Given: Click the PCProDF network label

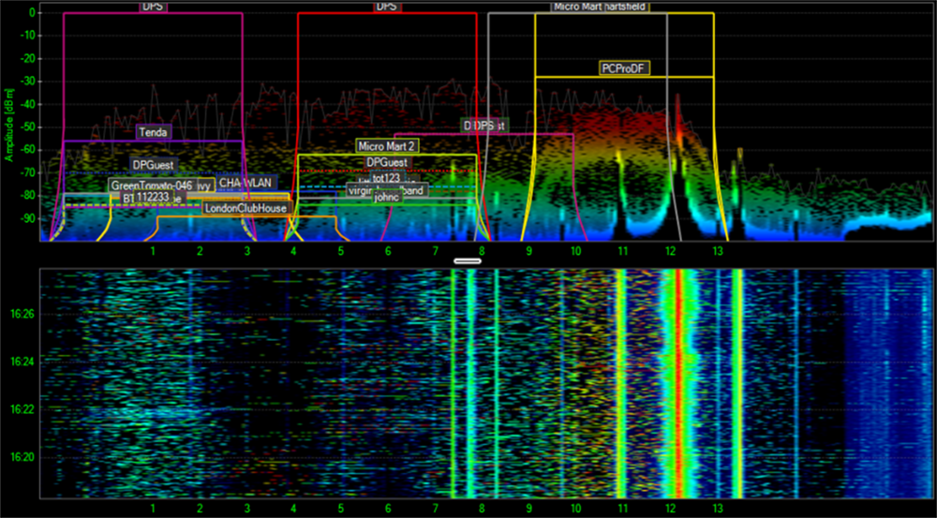Looking at the screenshot, I should click(x=625, y=68).
